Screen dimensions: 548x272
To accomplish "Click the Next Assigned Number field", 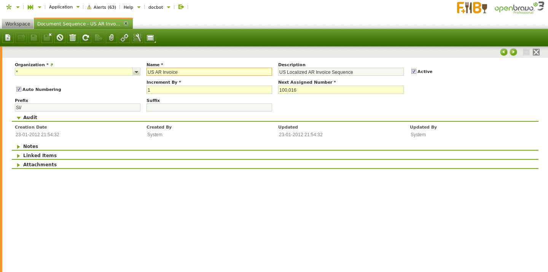I will [341, 90].
